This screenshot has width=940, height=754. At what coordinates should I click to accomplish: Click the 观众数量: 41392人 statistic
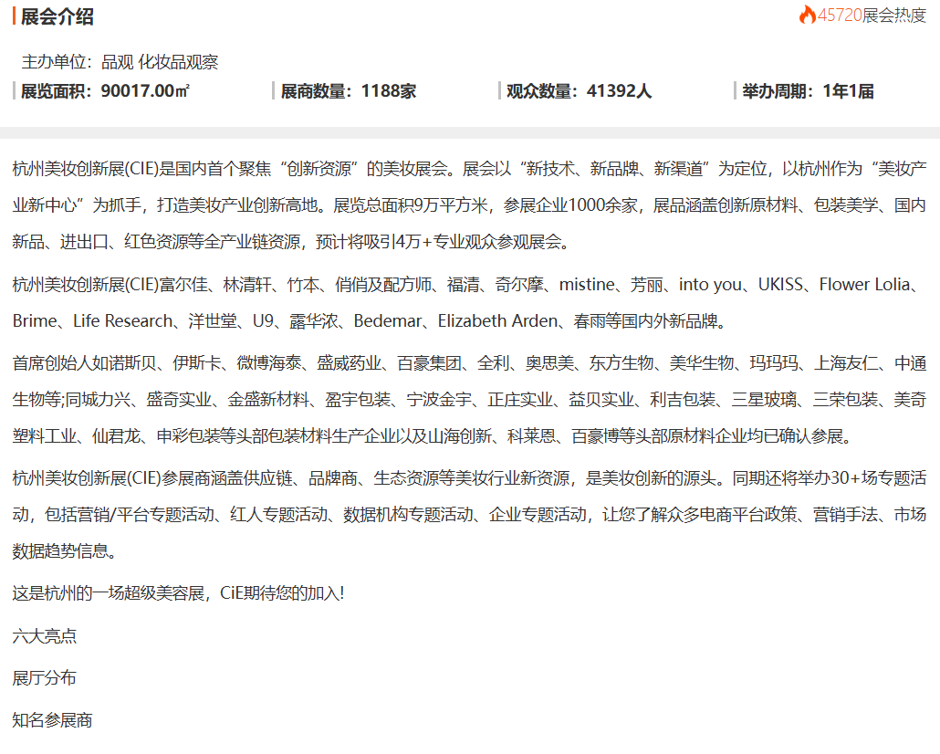click(580, 91)
